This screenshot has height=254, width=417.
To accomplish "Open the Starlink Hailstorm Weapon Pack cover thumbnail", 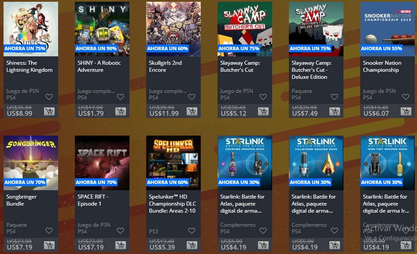I will [x=316, y=163].
